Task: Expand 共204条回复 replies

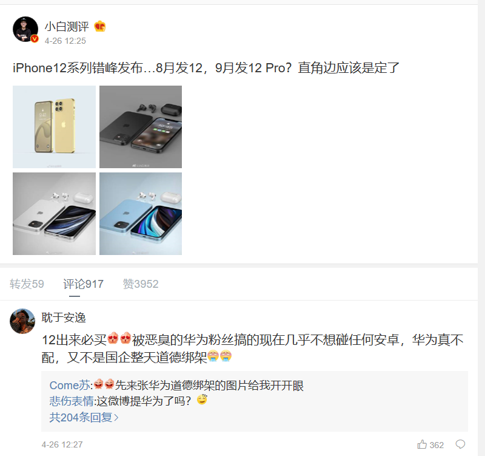Action: tap(84, 418)
